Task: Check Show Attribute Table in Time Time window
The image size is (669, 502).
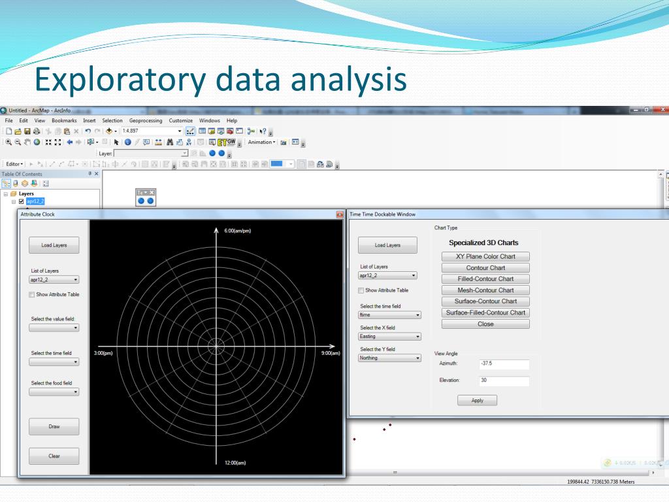Action: (361, 290)
